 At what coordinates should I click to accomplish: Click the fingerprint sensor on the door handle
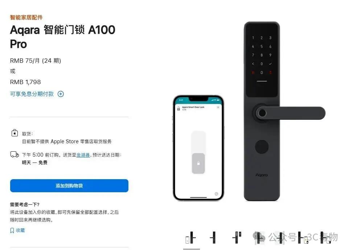click(x=262, y=113)
